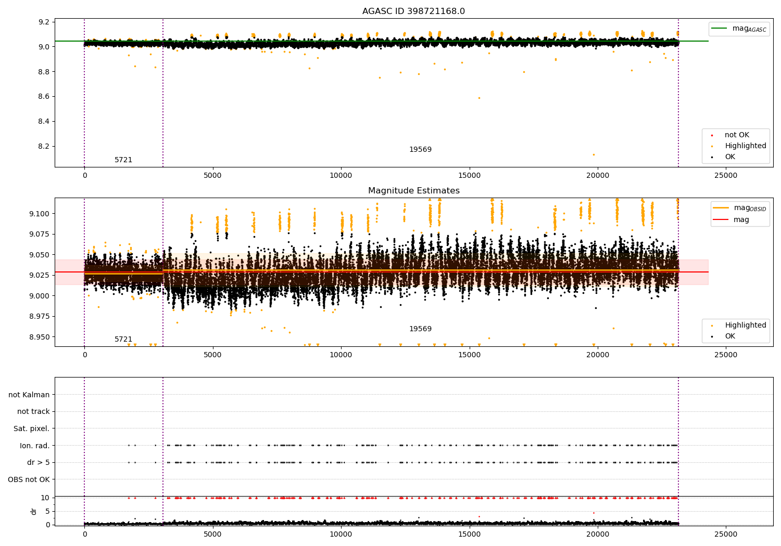Click the 'not track' axis label

pos(33,411)
